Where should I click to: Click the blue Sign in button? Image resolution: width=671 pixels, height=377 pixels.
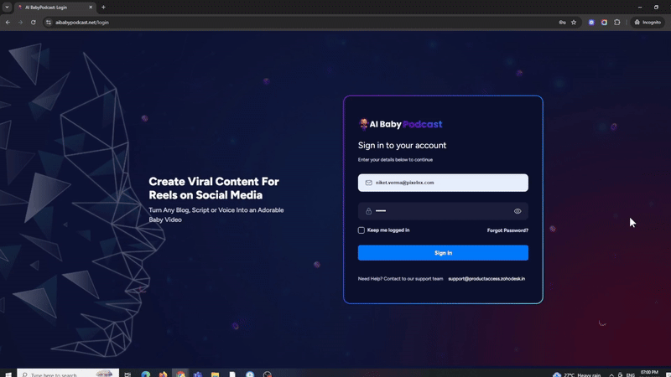443,253
